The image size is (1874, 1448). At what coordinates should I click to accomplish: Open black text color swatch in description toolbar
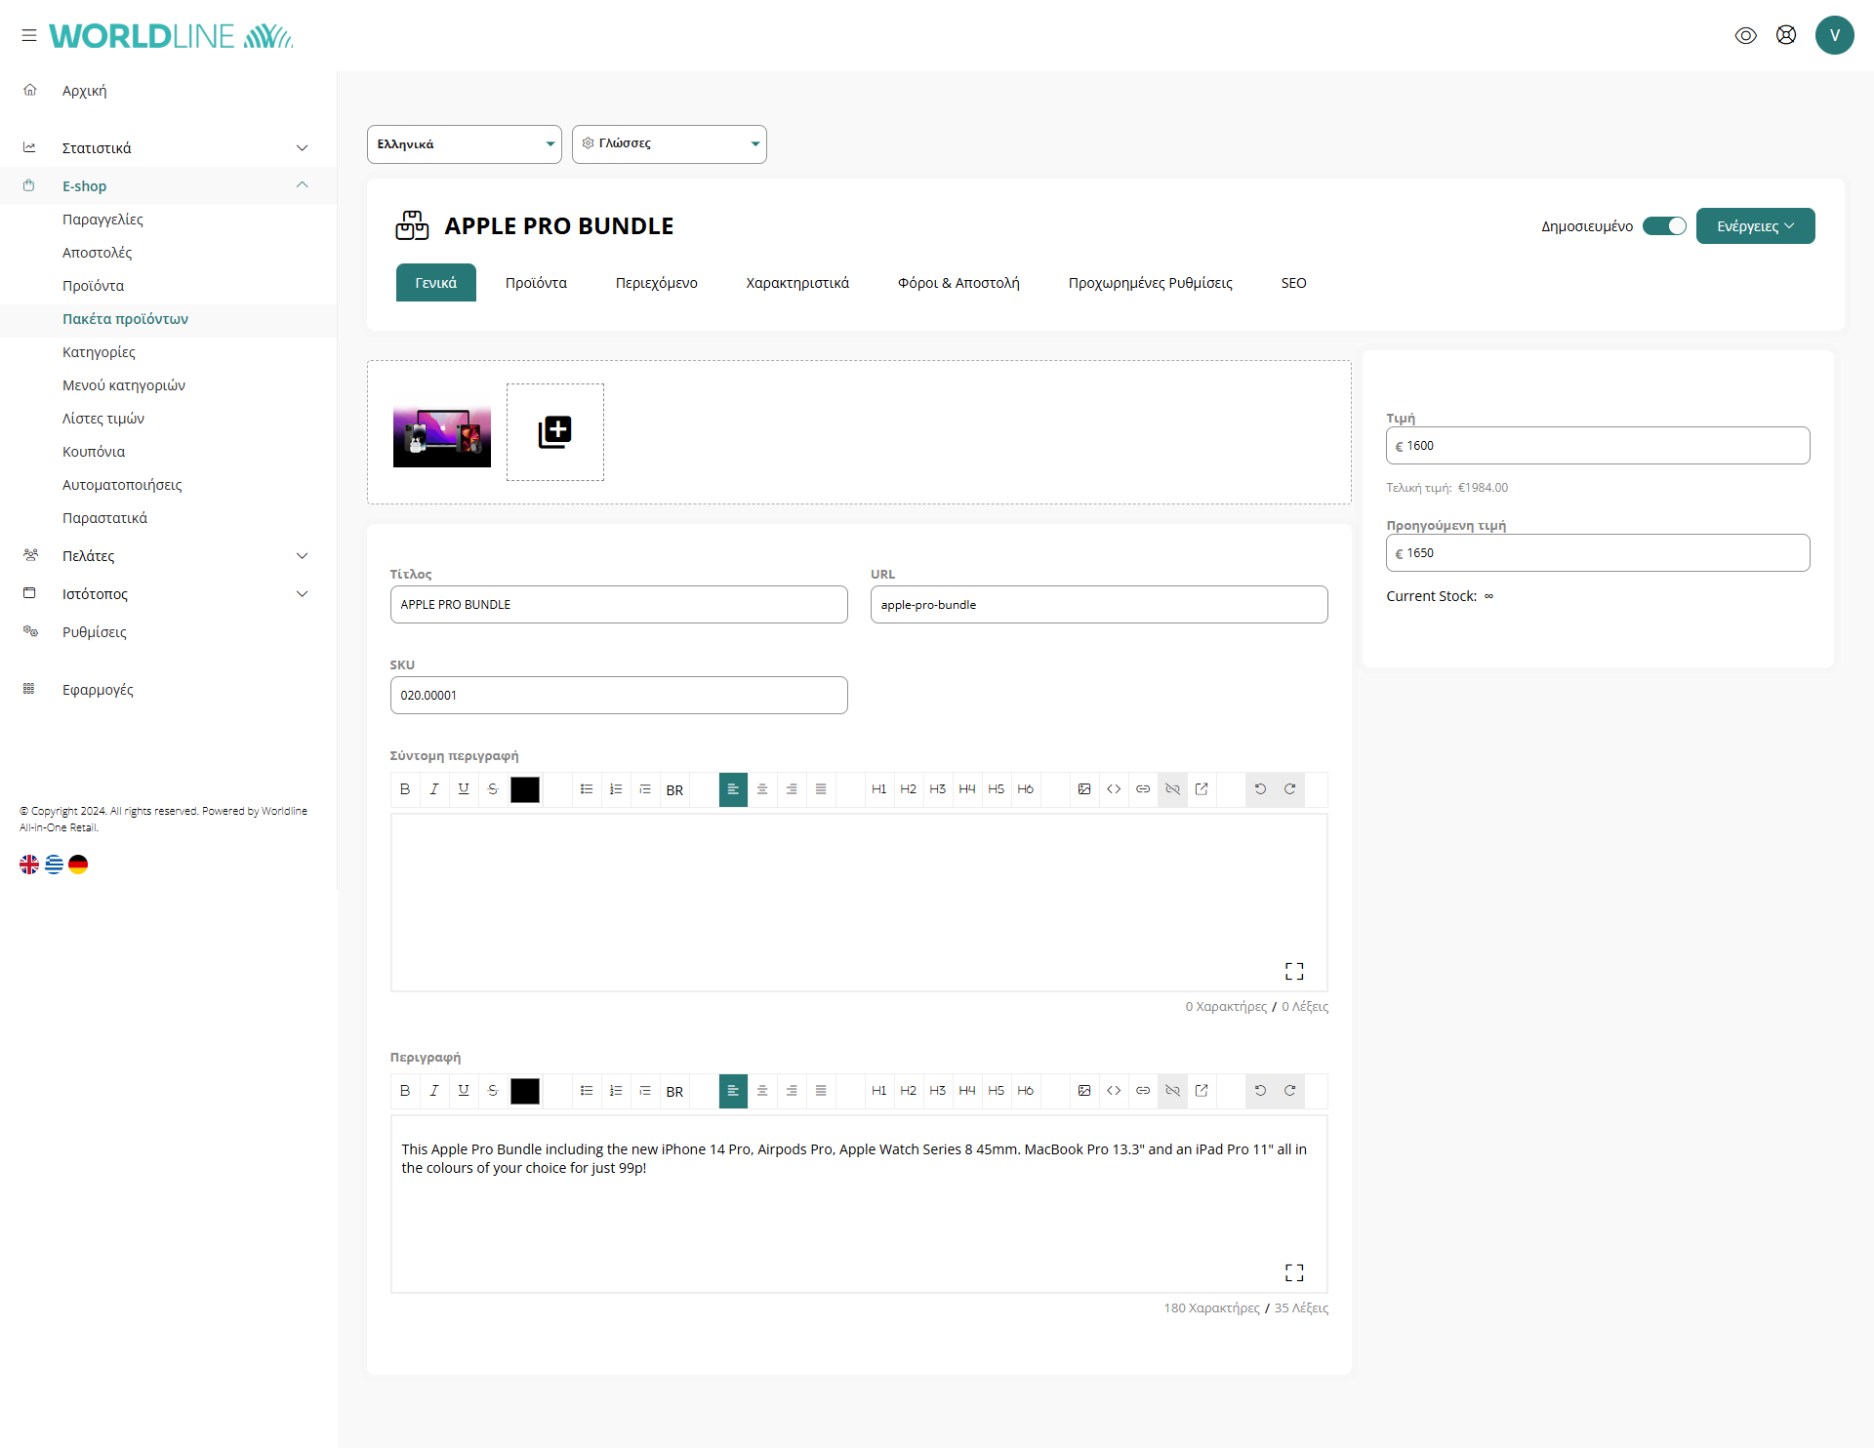click(524, 1091)
